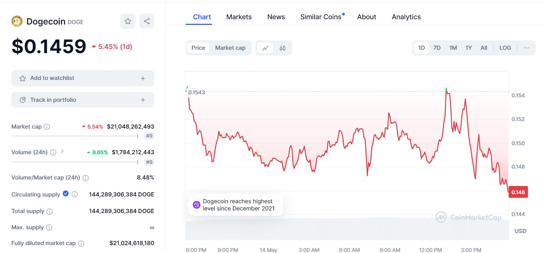
Task: Click the 5.45% (1d) change indicator
Action: pos(112,47)
